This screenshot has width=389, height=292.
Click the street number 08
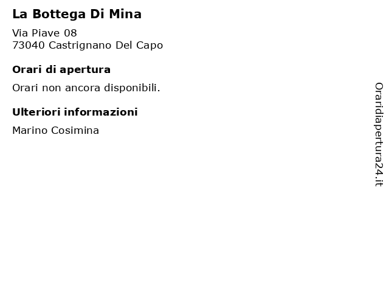click(71, 33)
